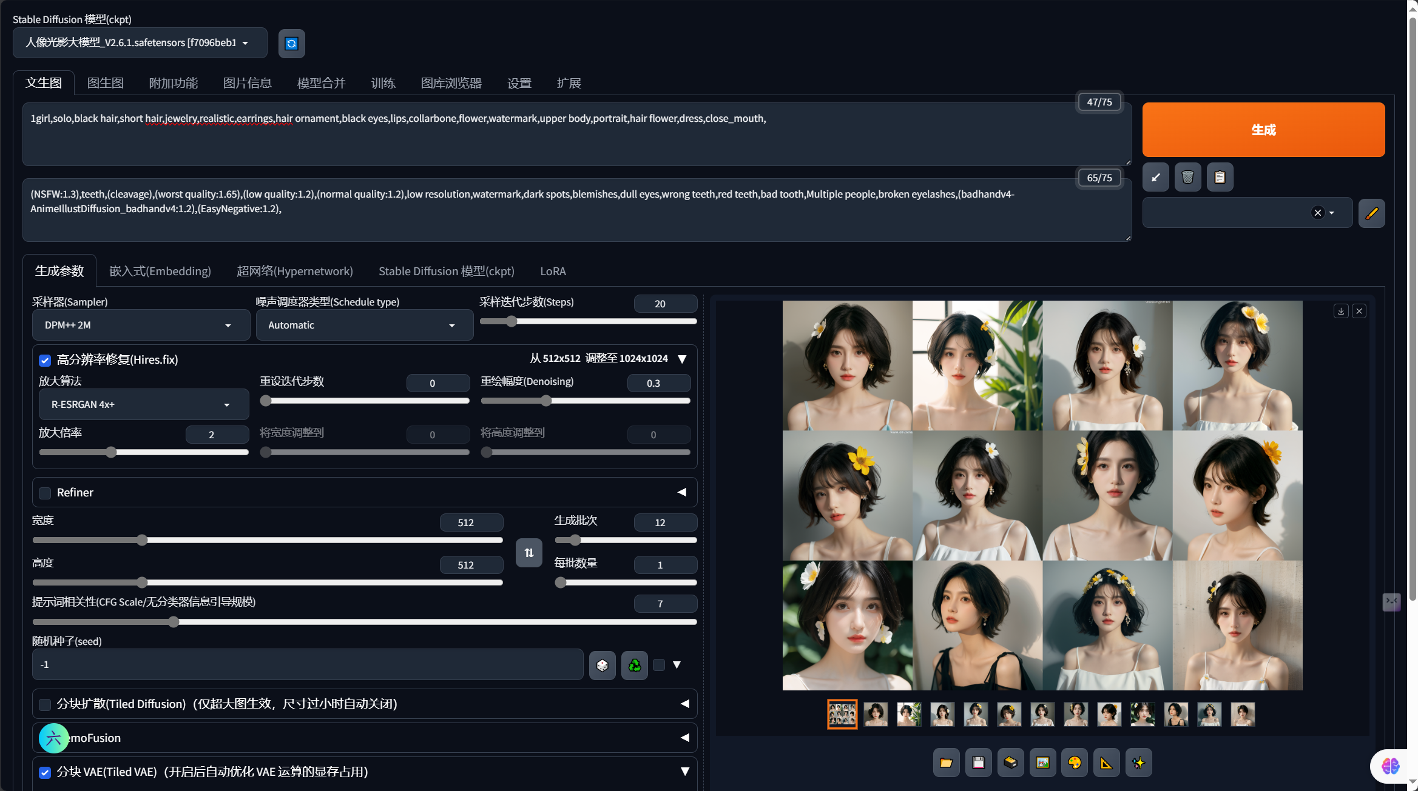Open the Sampler dropdown showing DPM++ 2M
Screen dimensions: 1418x791
[141, 325]
